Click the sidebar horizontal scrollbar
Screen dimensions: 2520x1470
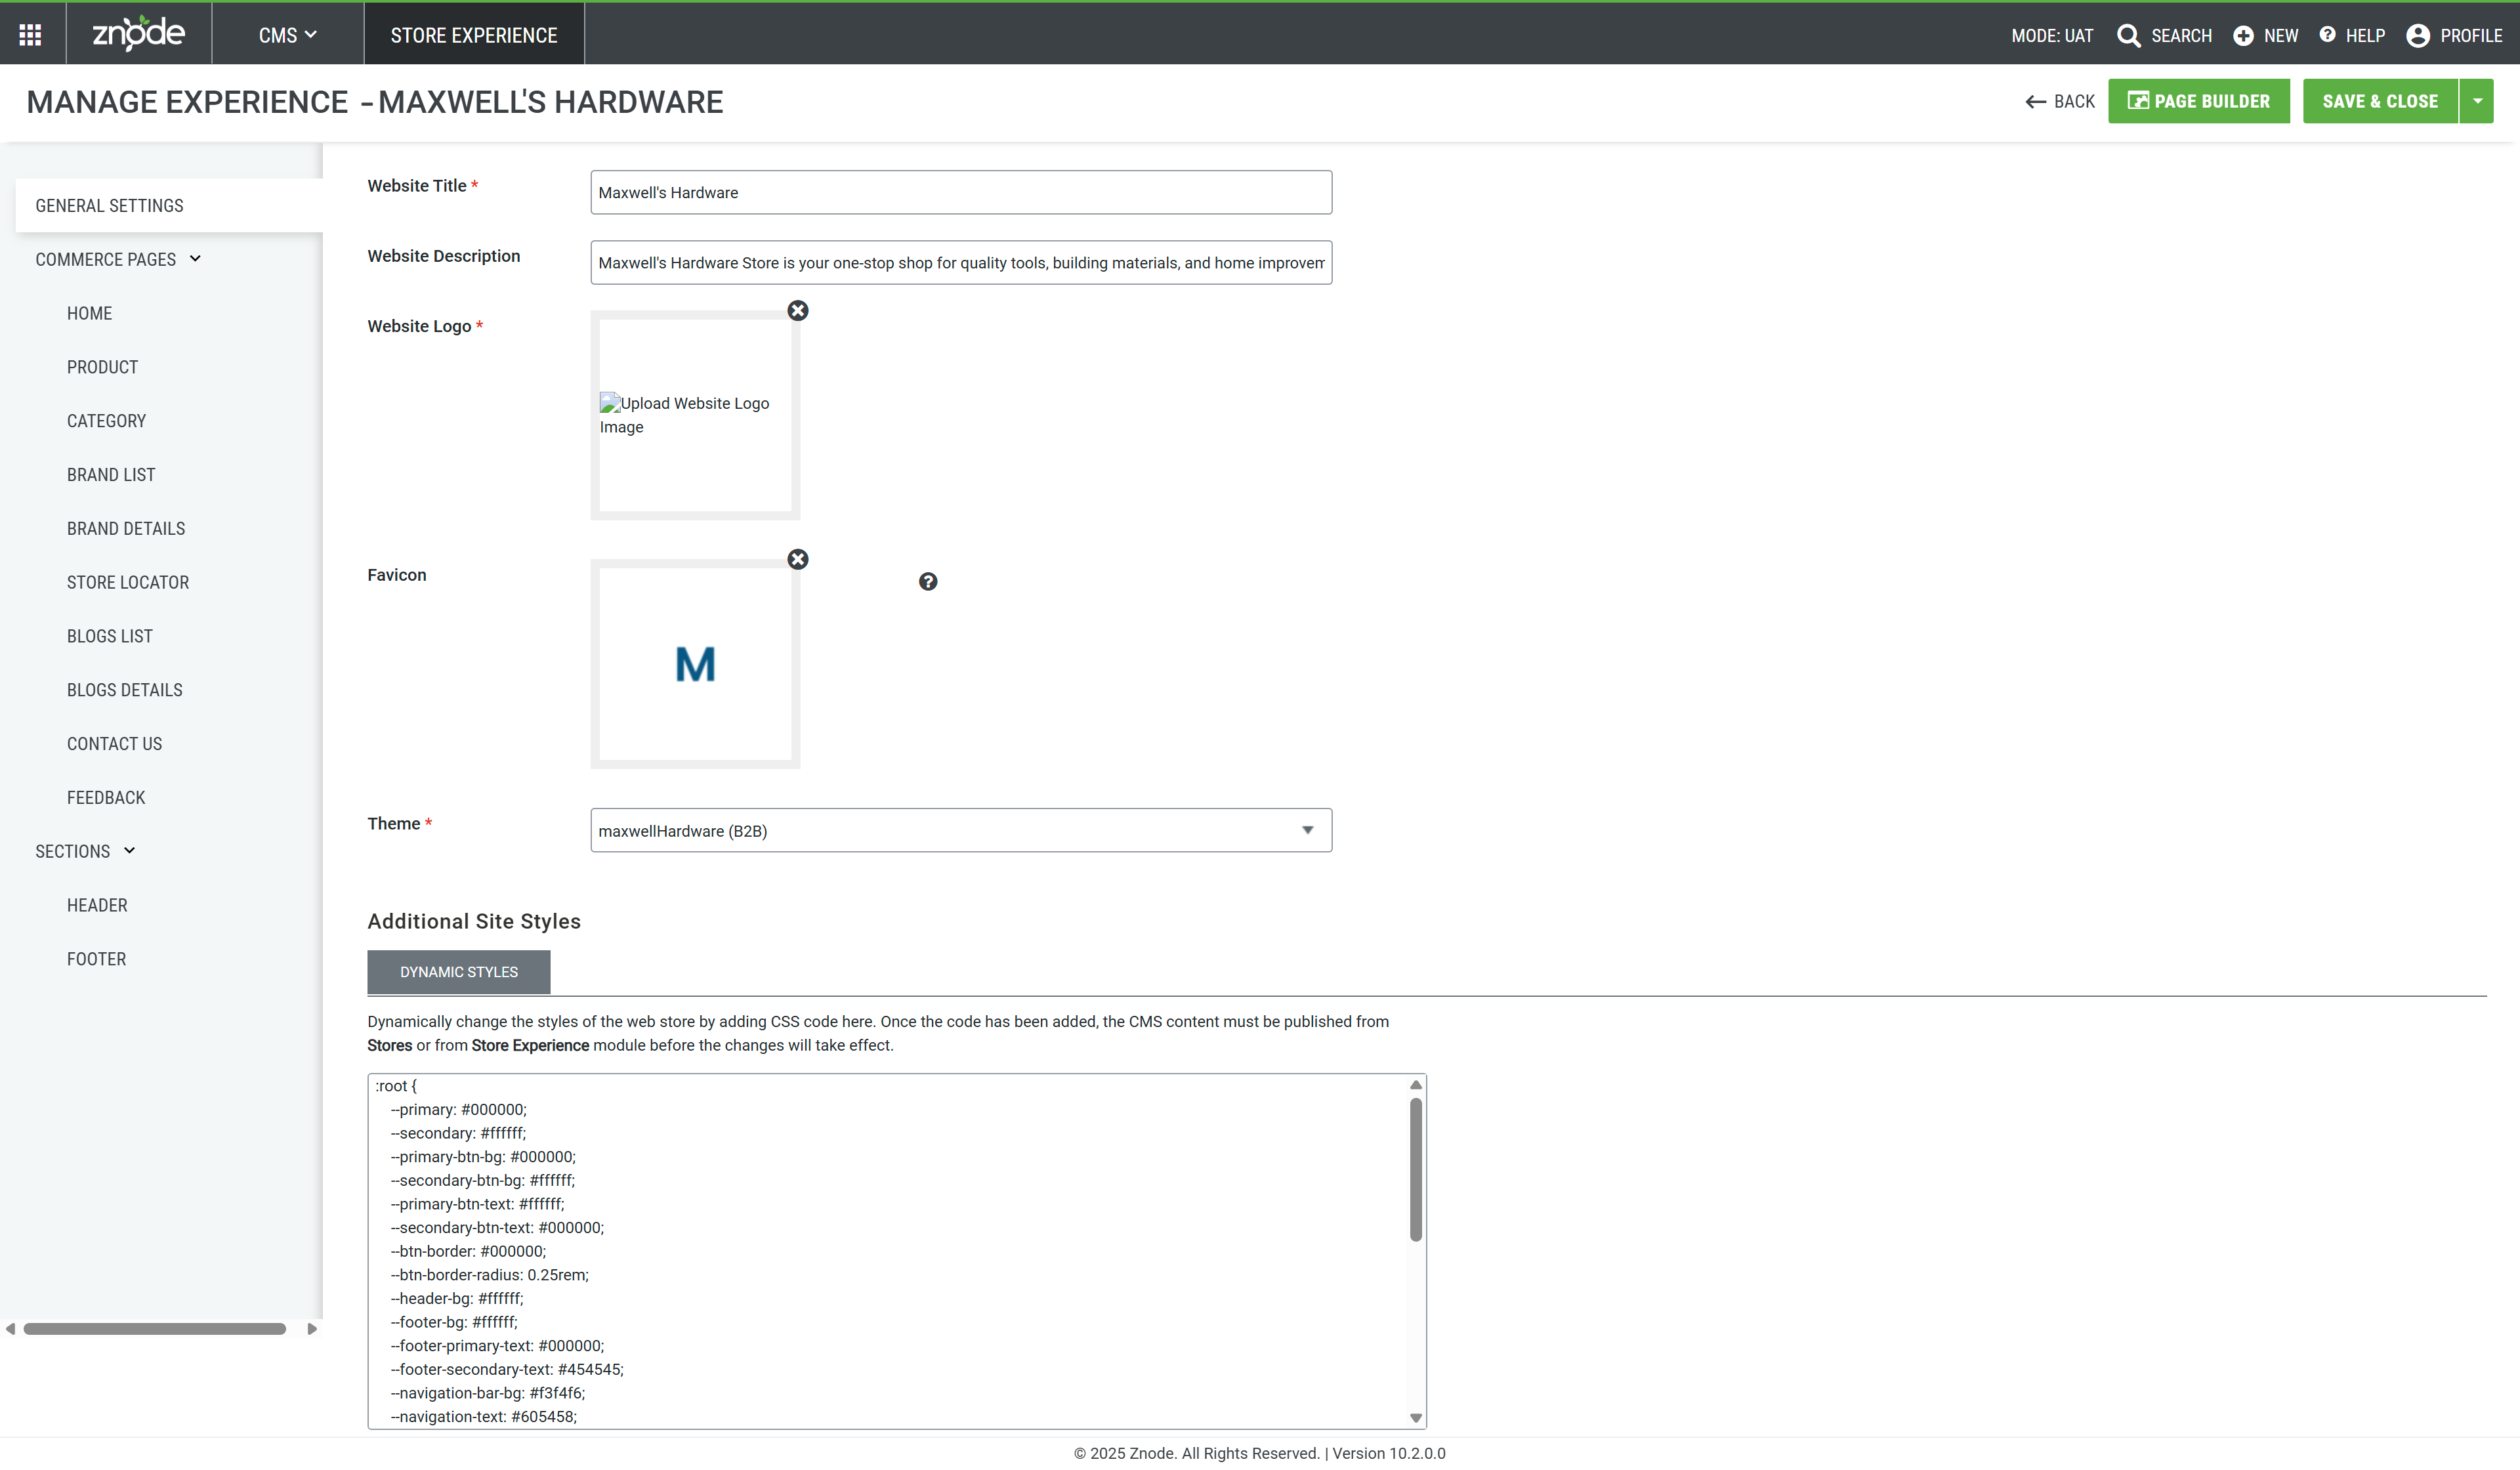click(155, 1329)
